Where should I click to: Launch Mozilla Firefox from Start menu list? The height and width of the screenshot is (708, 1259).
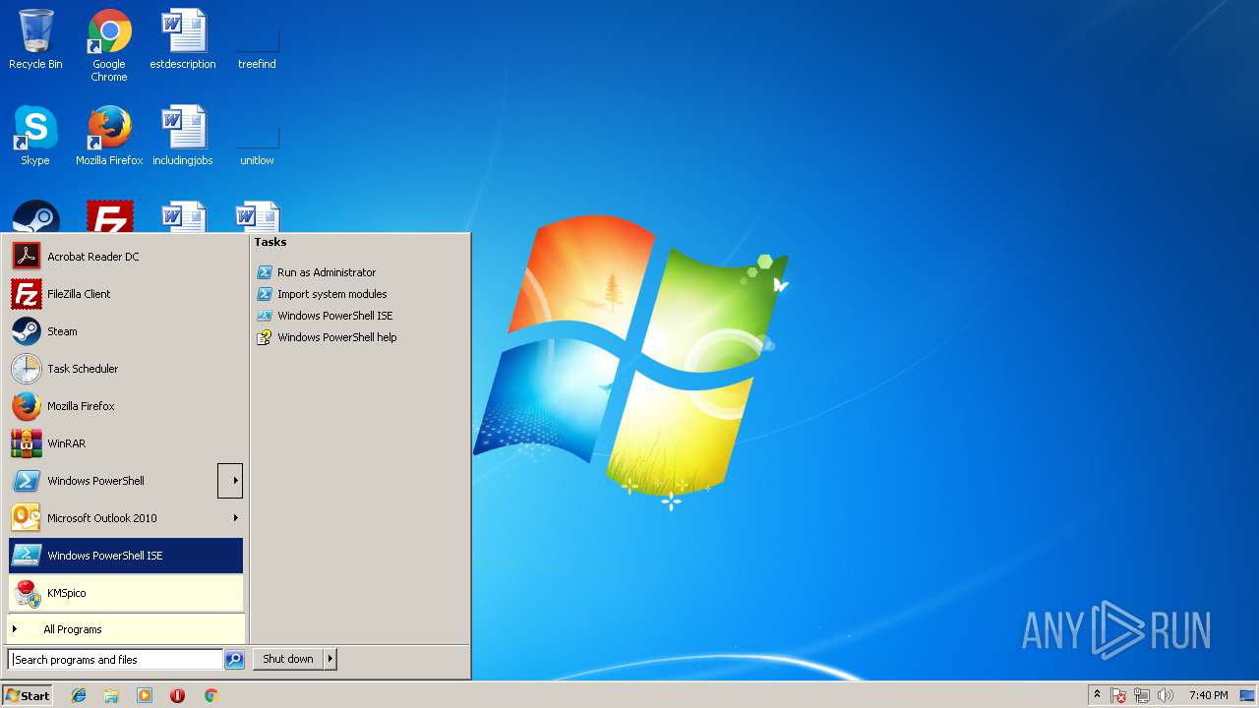coord(125,406)
